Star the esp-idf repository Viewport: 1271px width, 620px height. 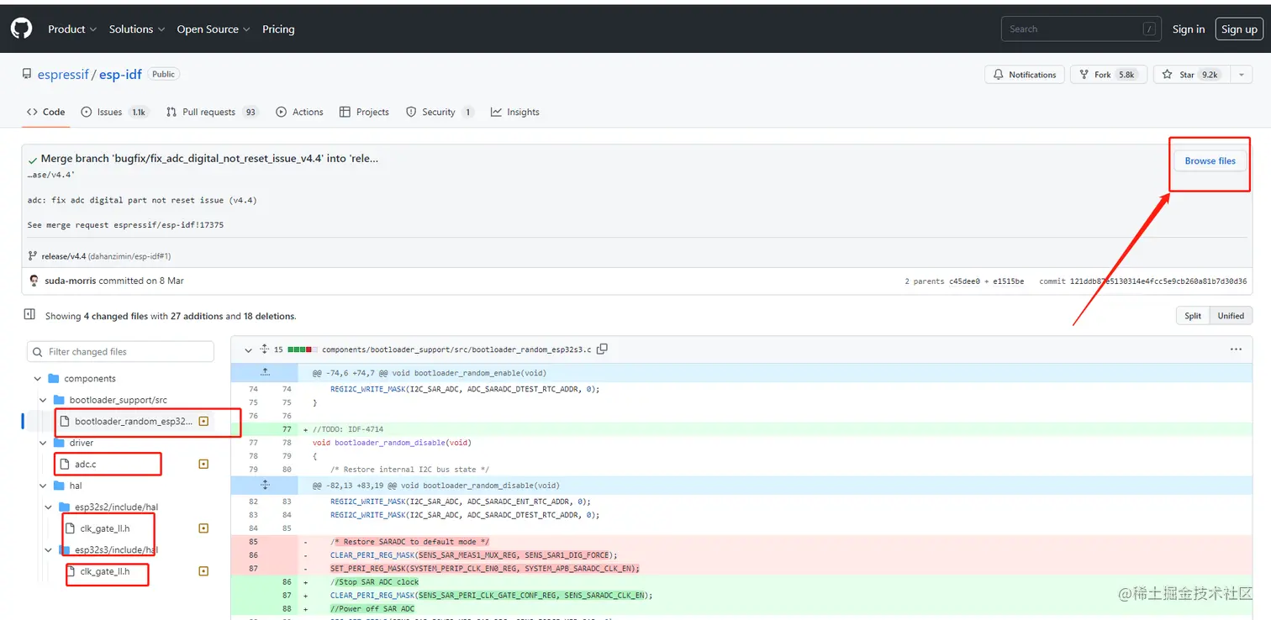click(1192, 75)
